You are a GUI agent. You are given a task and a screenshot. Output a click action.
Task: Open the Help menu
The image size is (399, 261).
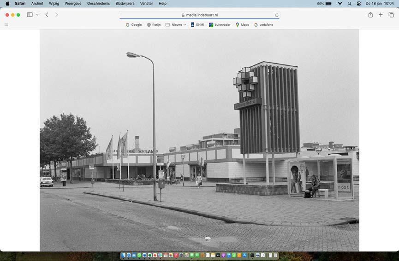tap(163, 4)
